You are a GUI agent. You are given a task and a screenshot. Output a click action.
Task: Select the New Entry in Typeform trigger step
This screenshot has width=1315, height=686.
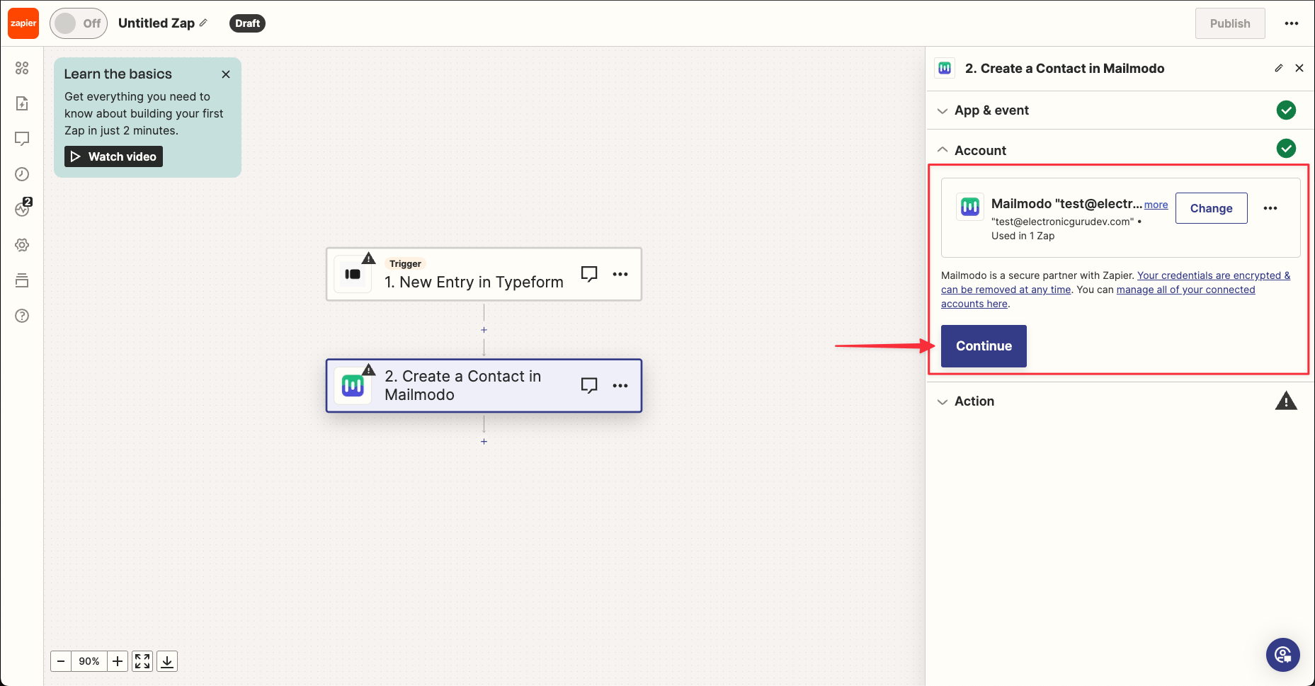tap(484, 274)
